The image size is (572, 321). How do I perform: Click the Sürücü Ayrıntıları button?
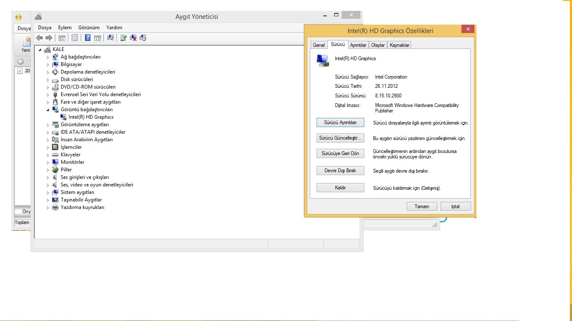[340, 122]
